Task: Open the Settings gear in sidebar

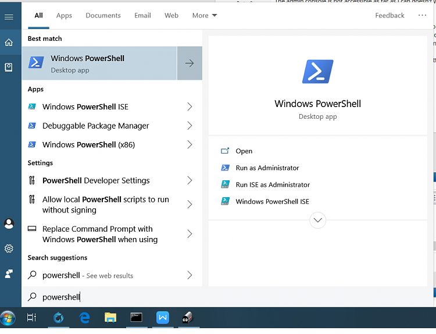Action: click(9, 248)
